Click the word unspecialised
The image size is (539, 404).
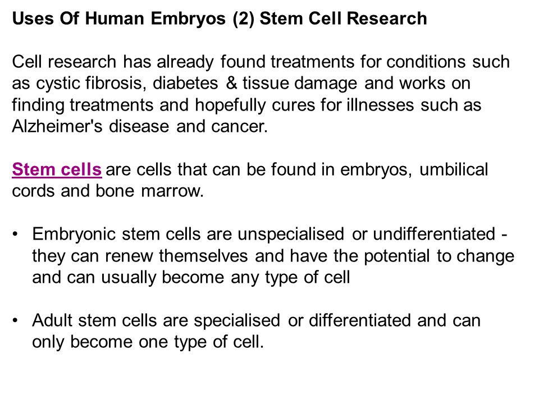tap(291, 235)
